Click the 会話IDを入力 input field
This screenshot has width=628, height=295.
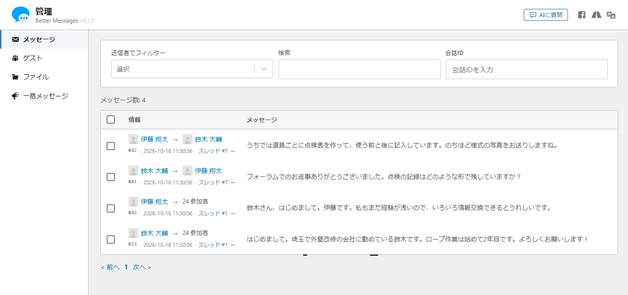click(x=527, y=69)
